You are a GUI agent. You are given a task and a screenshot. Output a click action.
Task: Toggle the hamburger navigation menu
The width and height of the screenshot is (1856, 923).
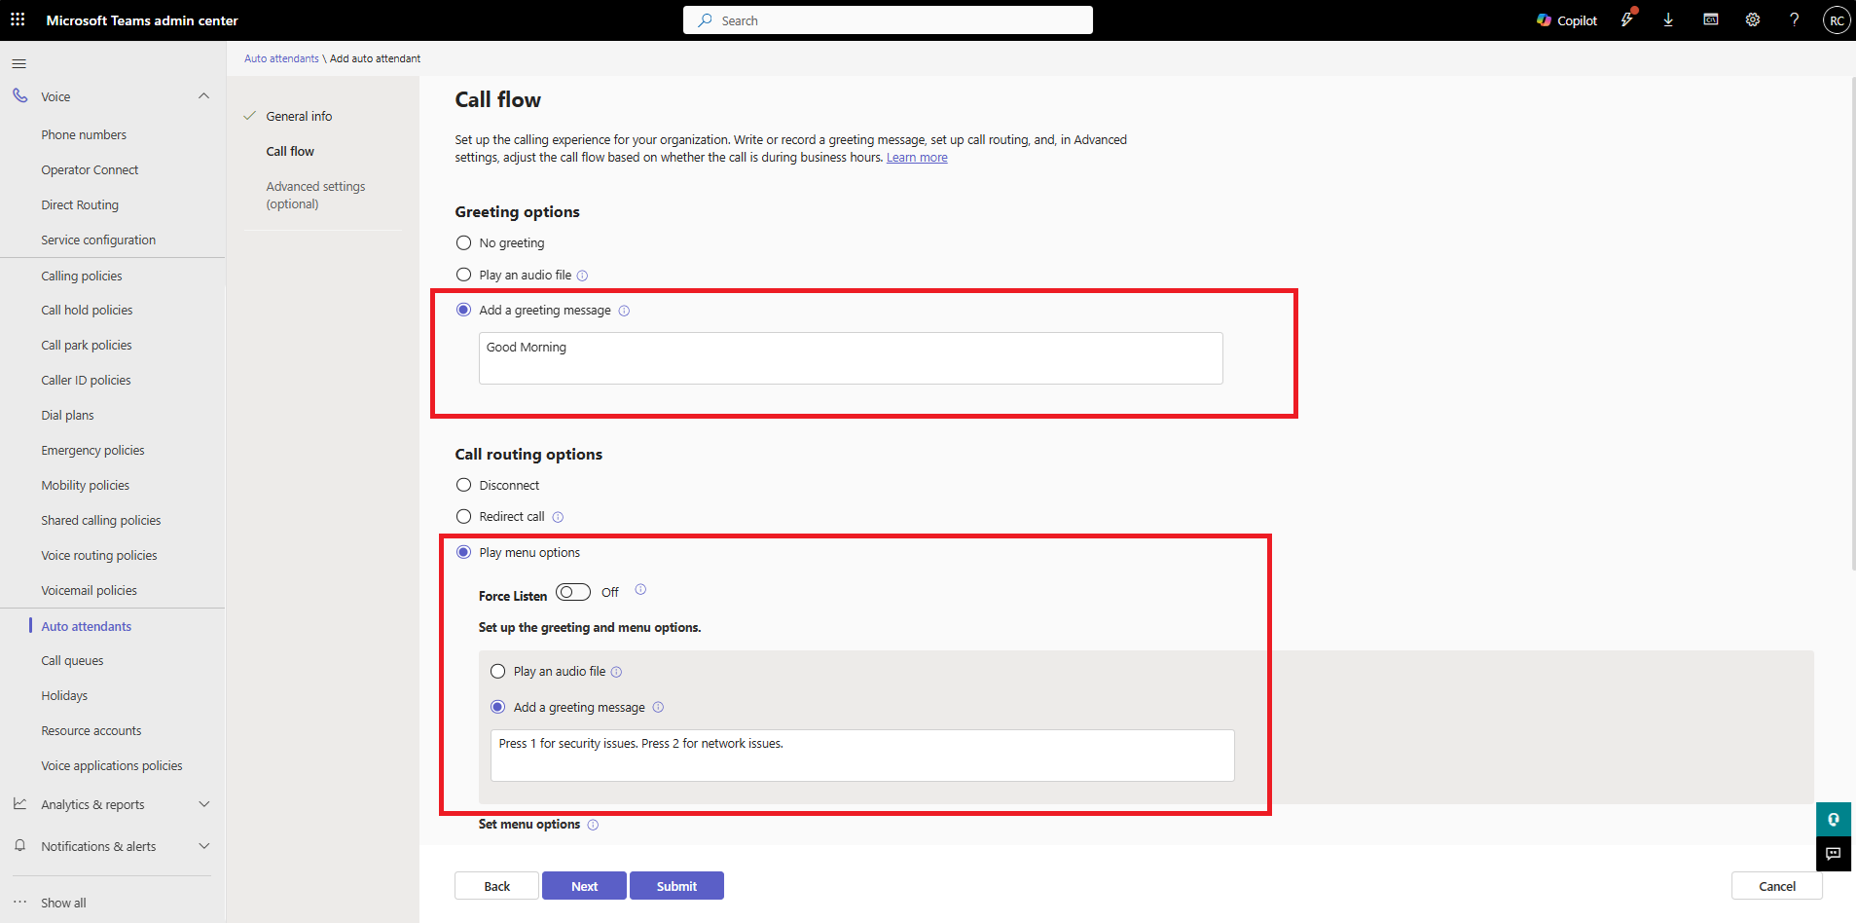[x=18, y=64]
